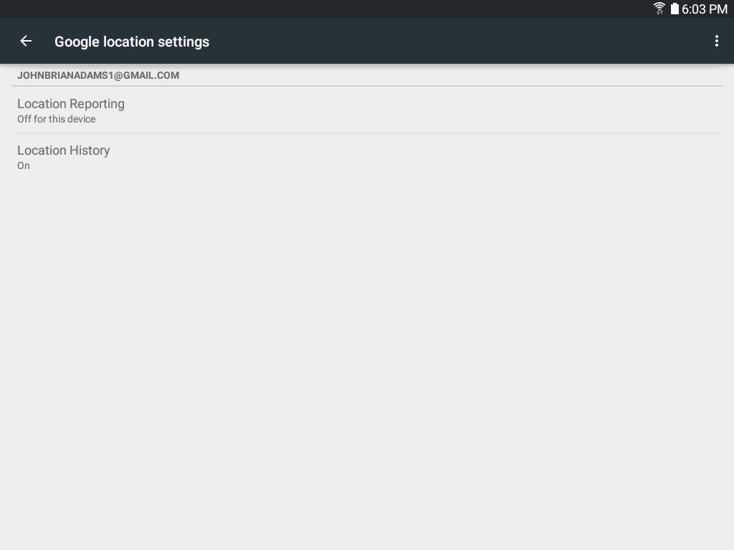The image size is (734, 550).
Task: Open the three-dot overflow menu
Action: click(x=716, y=41)
